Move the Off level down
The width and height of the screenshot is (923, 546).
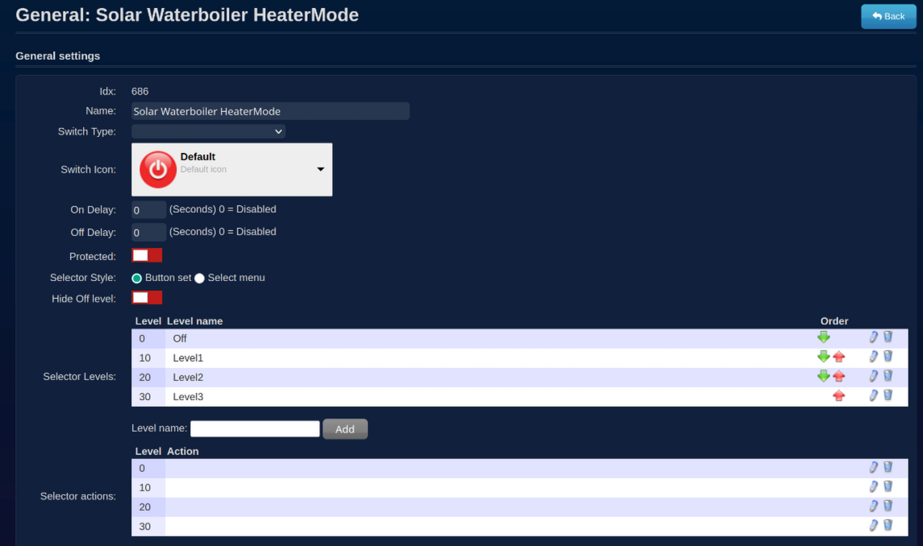(x=824, y=337)
